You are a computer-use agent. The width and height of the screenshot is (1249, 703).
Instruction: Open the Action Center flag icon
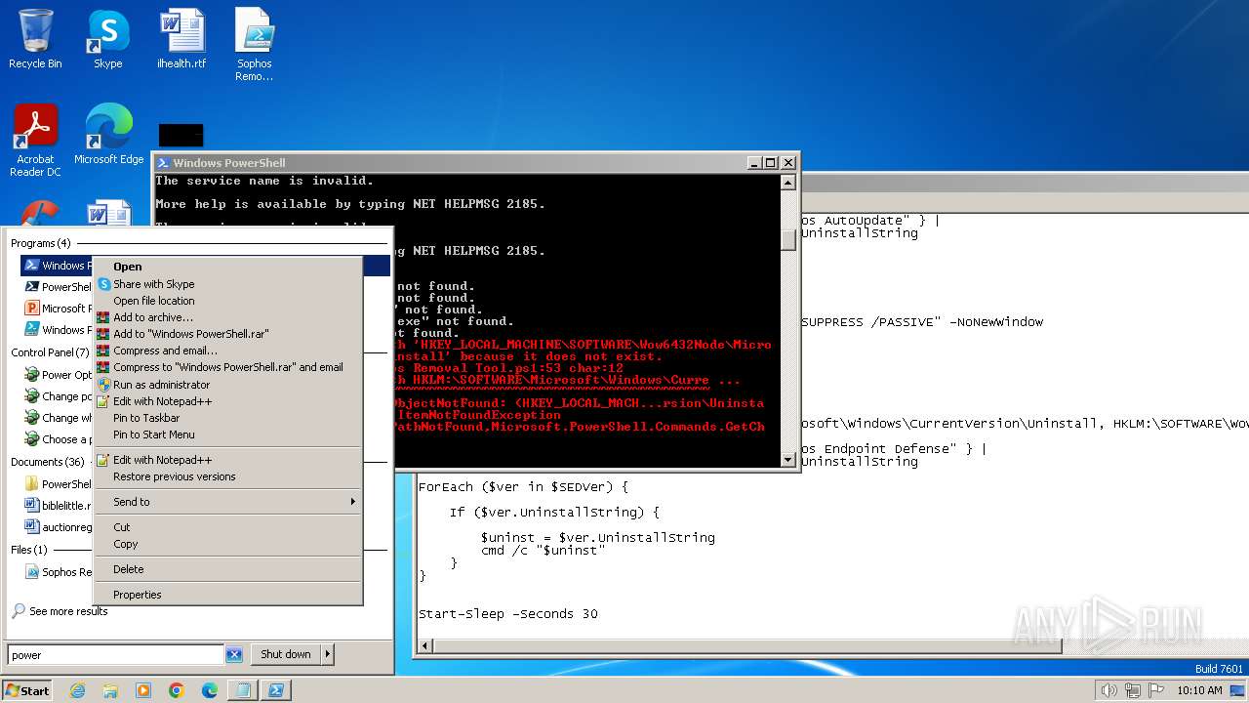tap(1157, 690)
